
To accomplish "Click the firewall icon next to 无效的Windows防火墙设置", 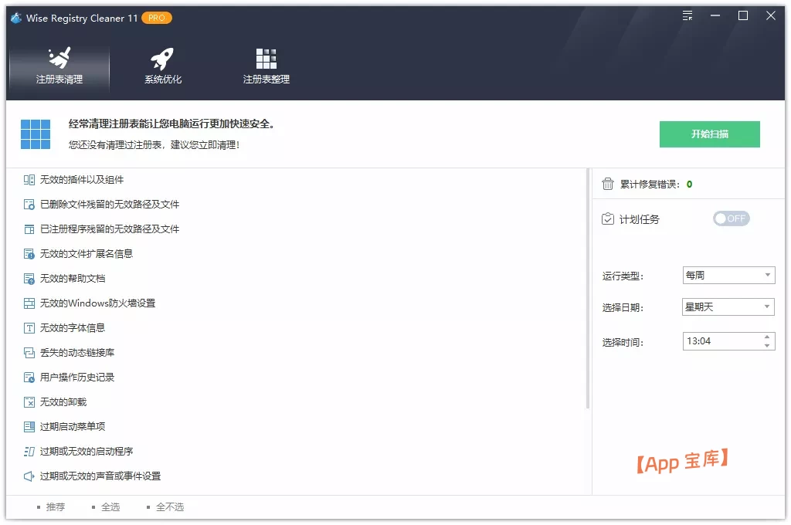I will point(28,303).
